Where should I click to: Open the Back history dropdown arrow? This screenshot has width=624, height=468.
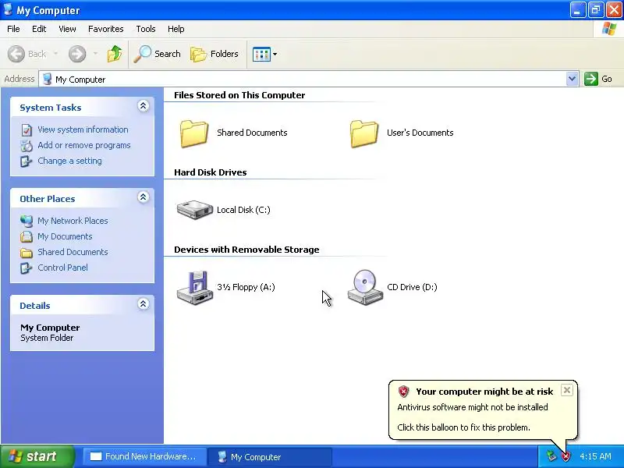coord(55,54)
